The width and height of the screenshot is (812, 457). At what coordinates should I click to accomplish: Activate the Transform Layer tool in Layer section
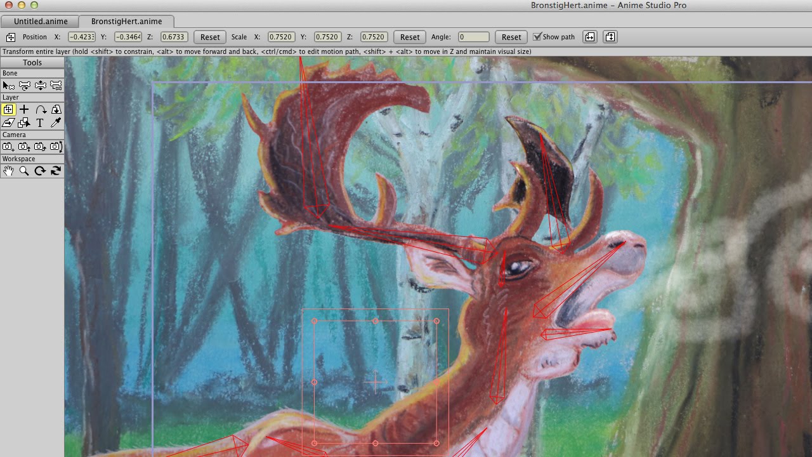(8, 109)
